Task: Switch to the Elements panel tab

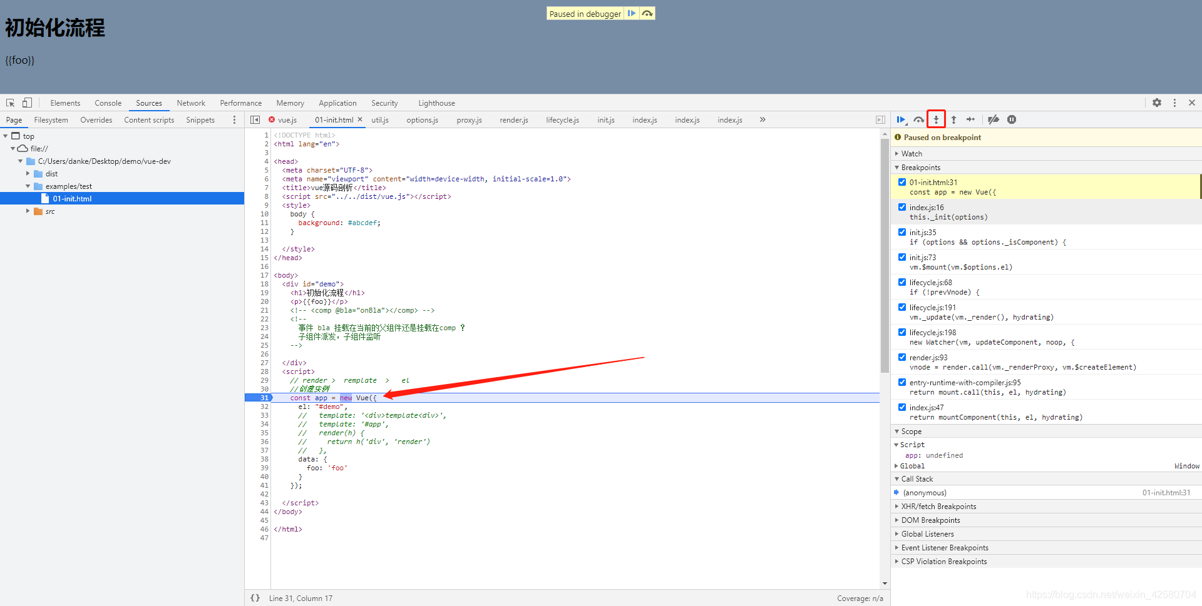Action: point(65,103)
